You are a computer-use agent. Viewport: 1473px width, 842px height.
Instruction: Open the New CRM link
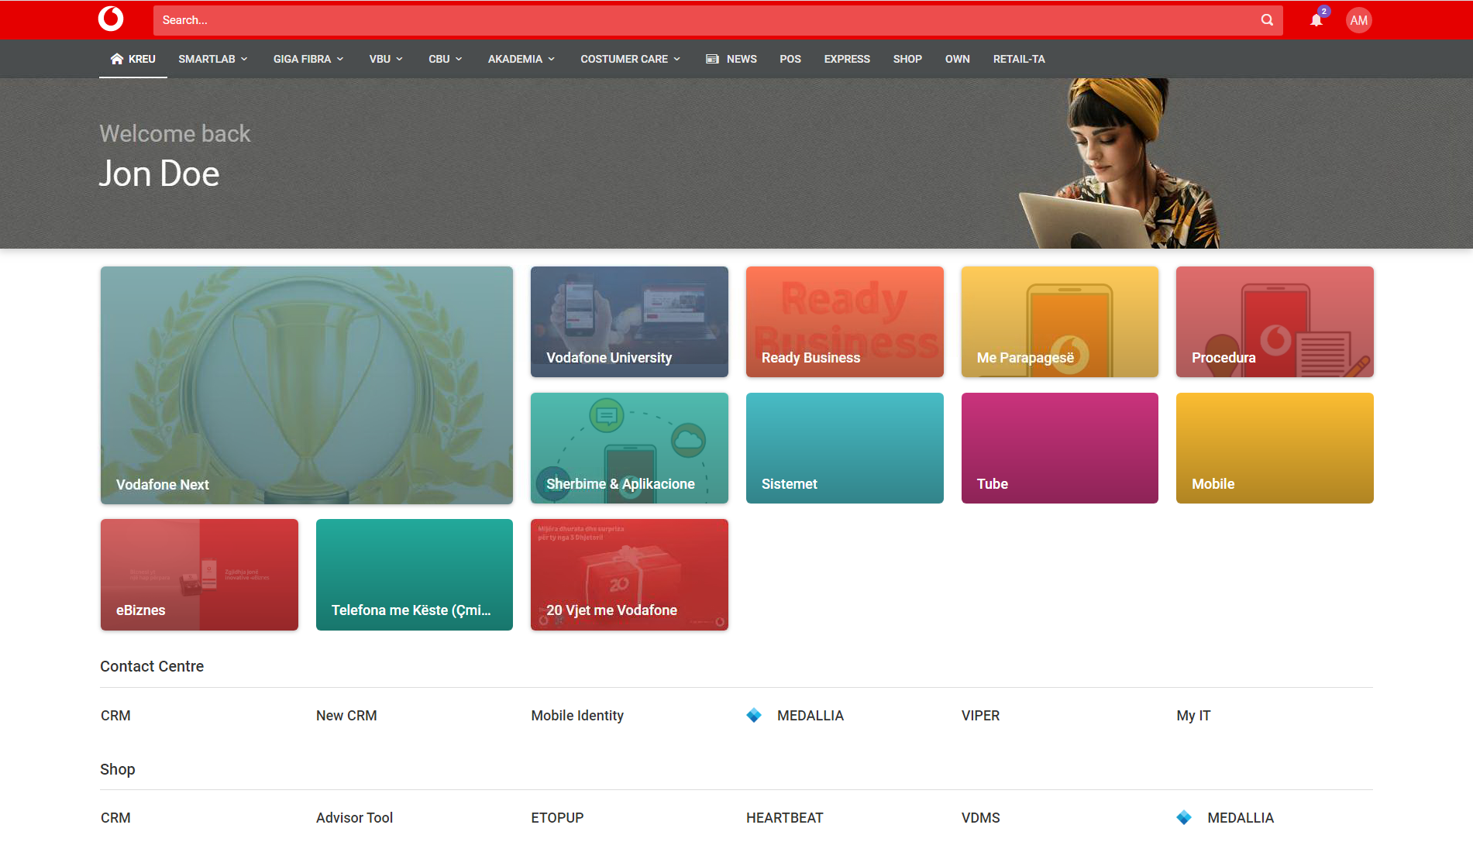pyautogui.click(x=346, y=716)
